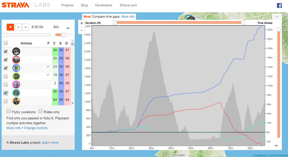Sort by the D column header
288x157 pixels.
tap(66, 43)
